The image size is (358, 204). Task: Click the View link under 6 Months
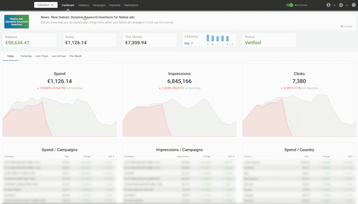click(187, 43)
